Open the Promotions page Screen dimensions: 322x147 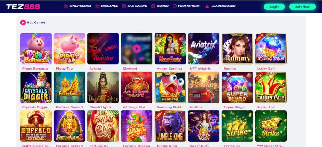click(189, 6)
